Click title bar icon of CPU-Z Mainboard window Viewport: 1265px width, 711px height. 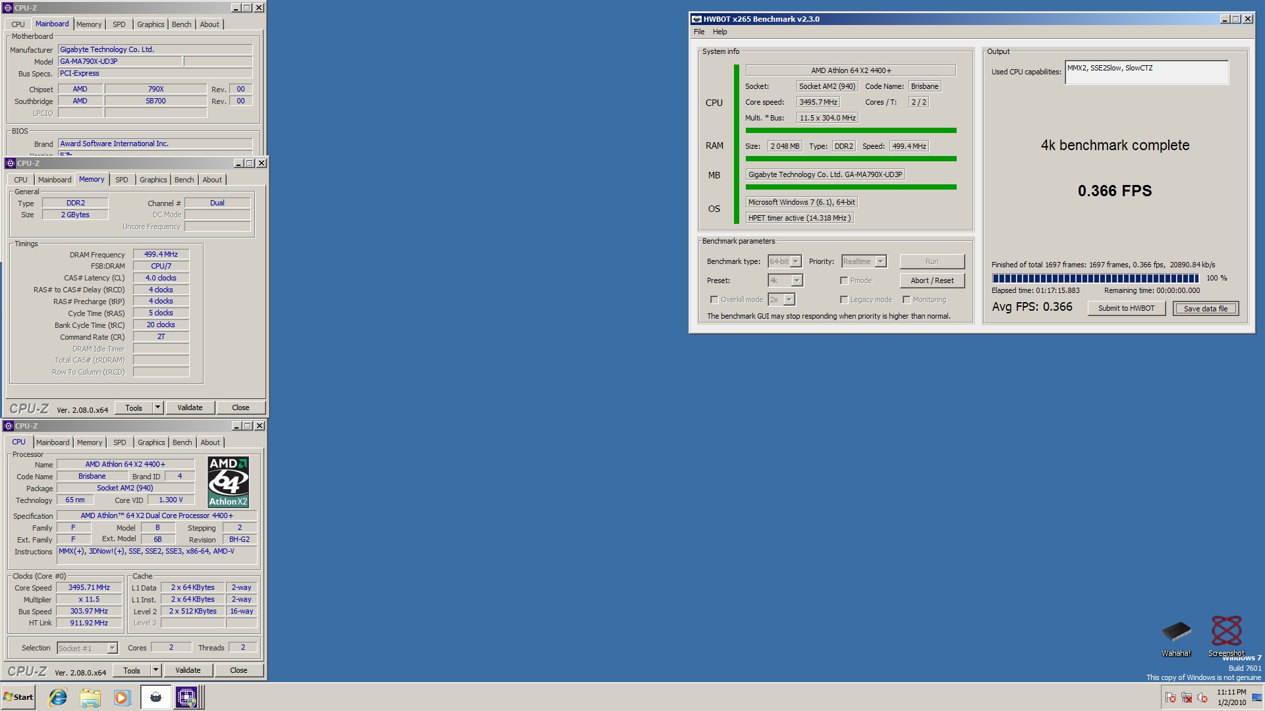[x=9, y=8]
